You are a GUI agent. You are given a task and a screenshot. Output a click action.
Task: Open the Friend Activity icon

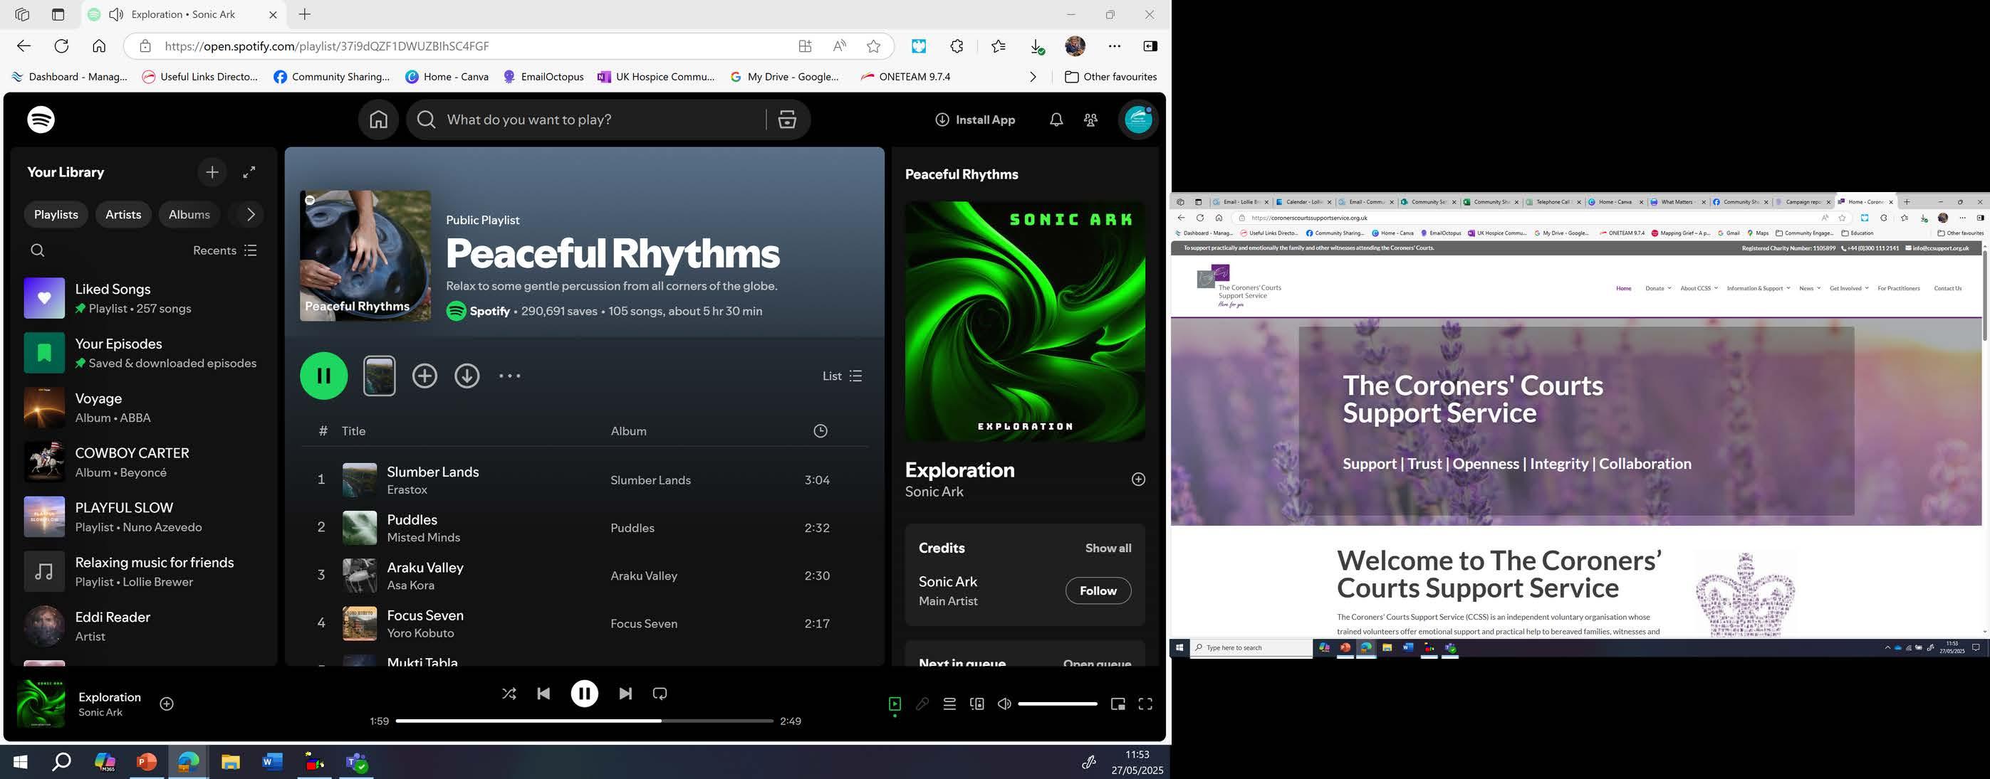pos(1090,120)
